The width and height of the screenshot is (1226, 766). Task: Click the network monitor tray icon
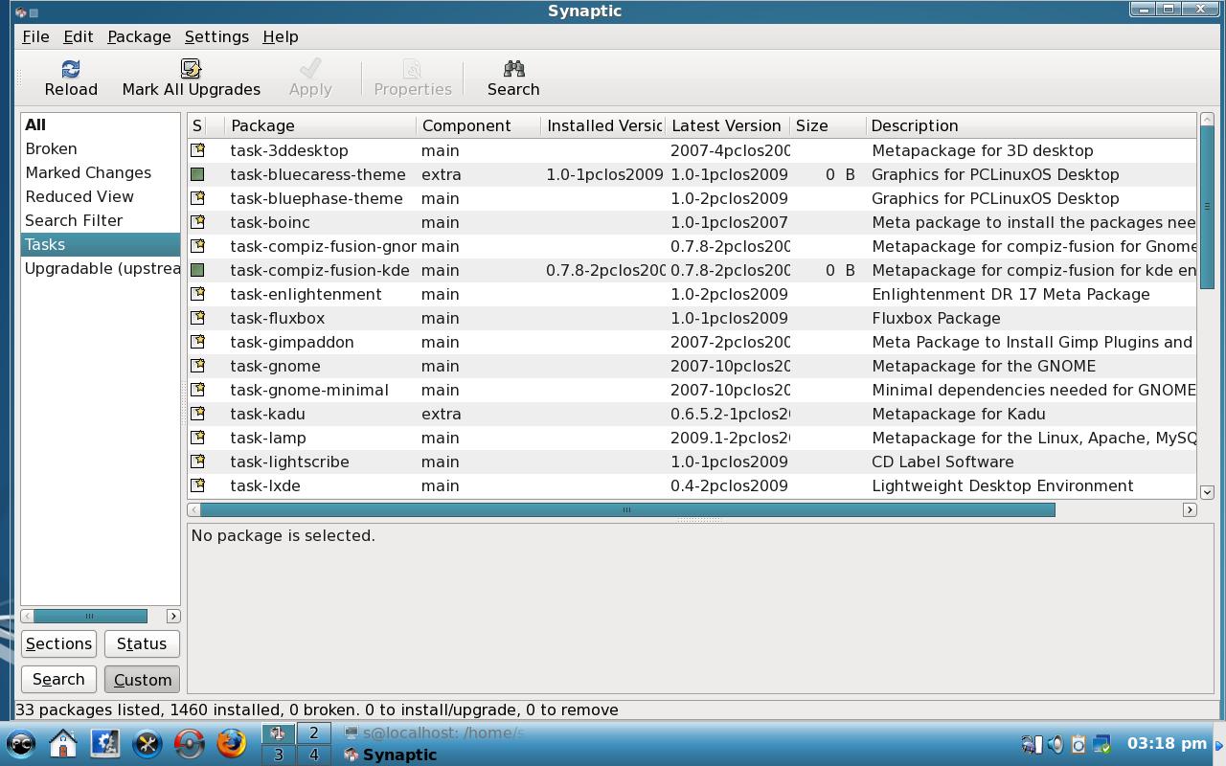(x=1101, y=744)
